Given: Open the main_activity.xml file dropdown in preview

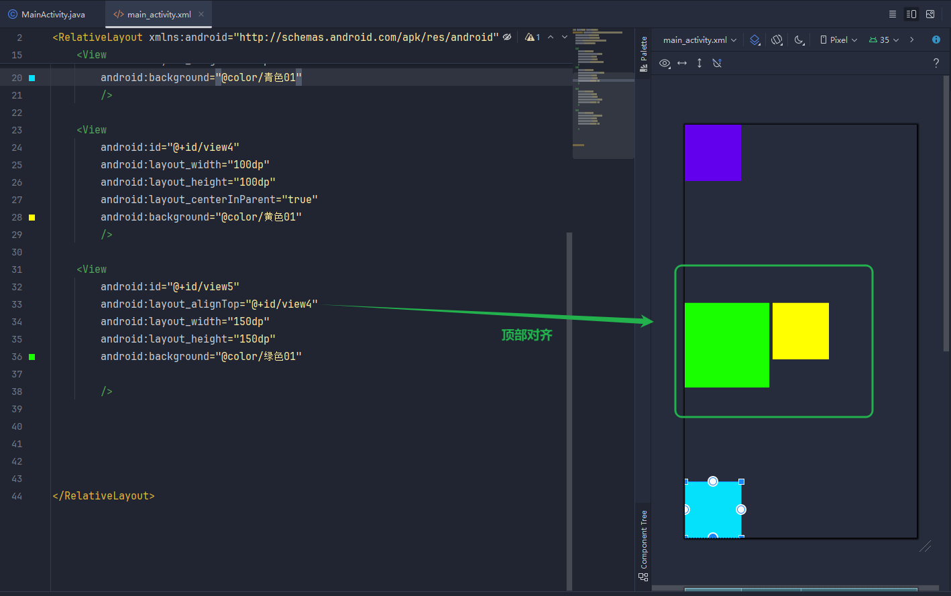Looking at the screenshot, I should (700, 40).
